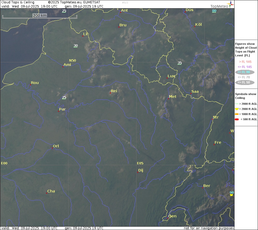Click the orange < 1000 ft AGL legend symbol

(x=237, y=114)
